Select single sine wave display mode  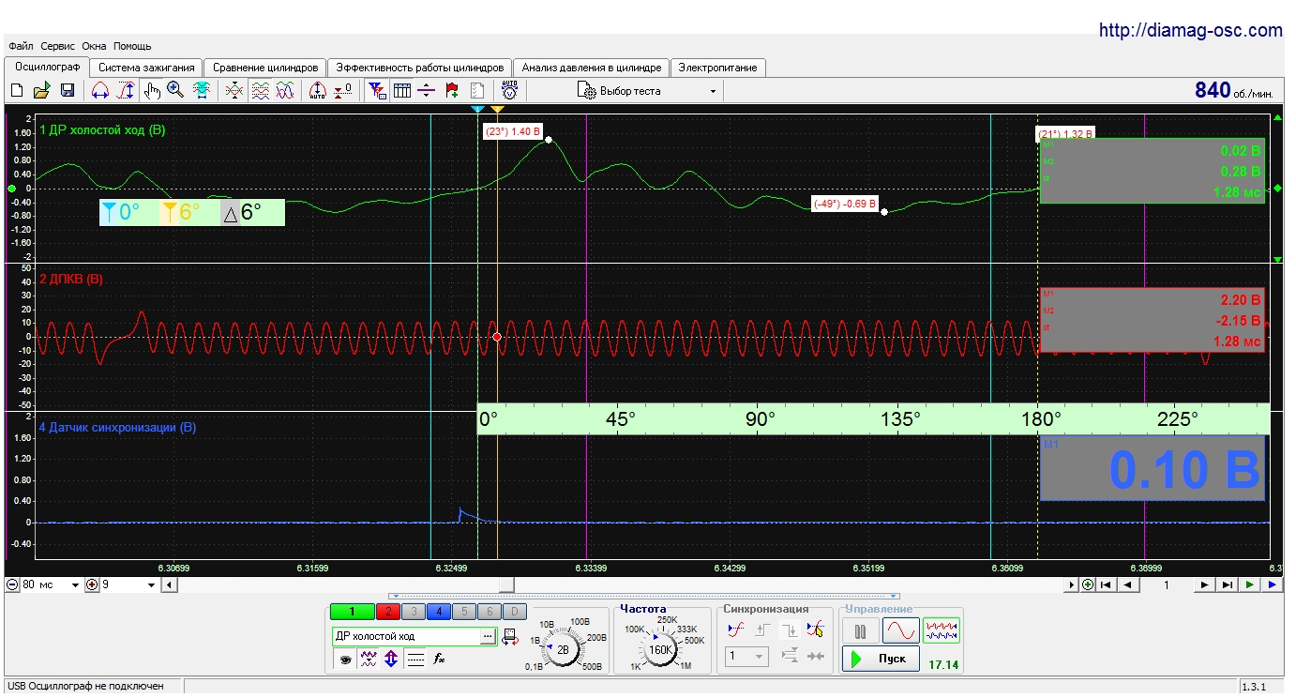[x=900, y=630]
